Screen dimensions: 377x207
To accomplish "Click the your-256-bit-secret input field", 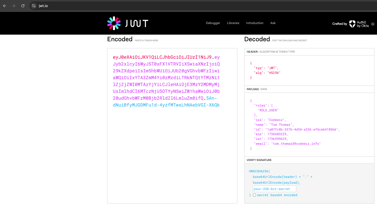I will [x=274, y=189].
